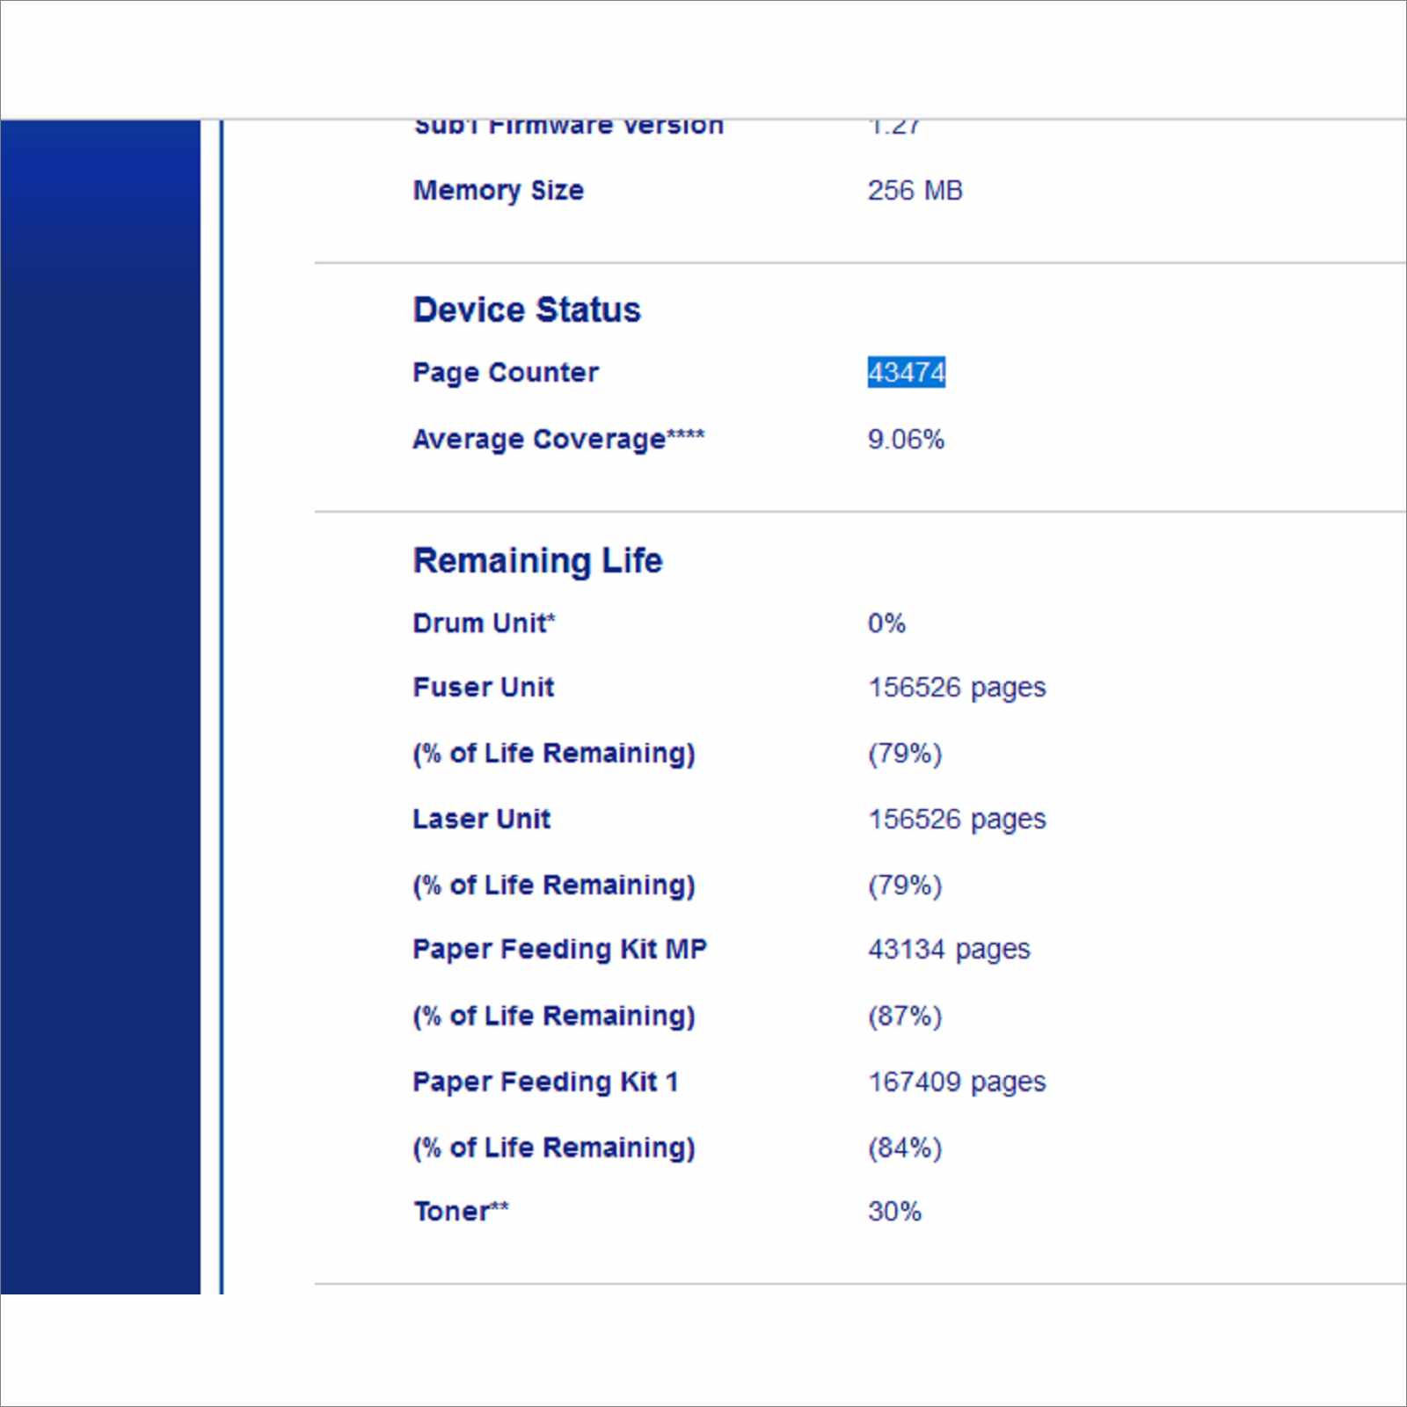This screenshot has width=1407, height=1407.
Task: Click the 9.06% average coverage value
Action: tap(906, 439)
